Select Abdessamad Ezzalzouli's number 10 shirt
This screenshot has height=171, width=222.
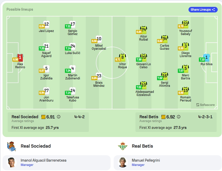pos(144,85)
